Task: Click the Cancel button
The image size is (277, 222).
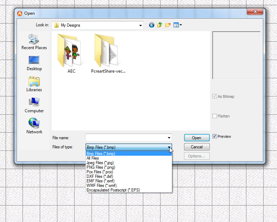Action: 197,147
